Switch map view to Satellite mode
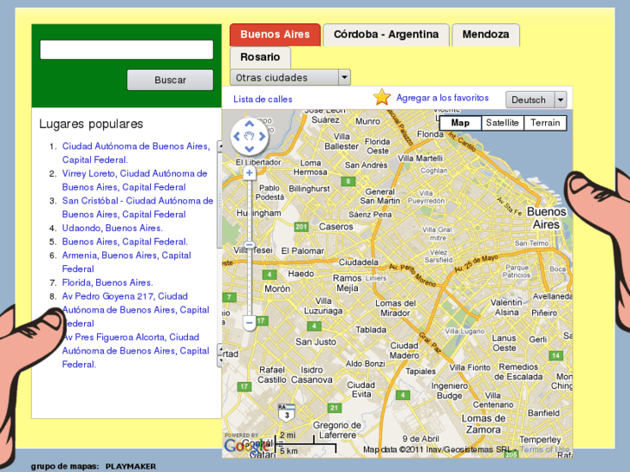 pyautogui.click(x=503, y=123)
